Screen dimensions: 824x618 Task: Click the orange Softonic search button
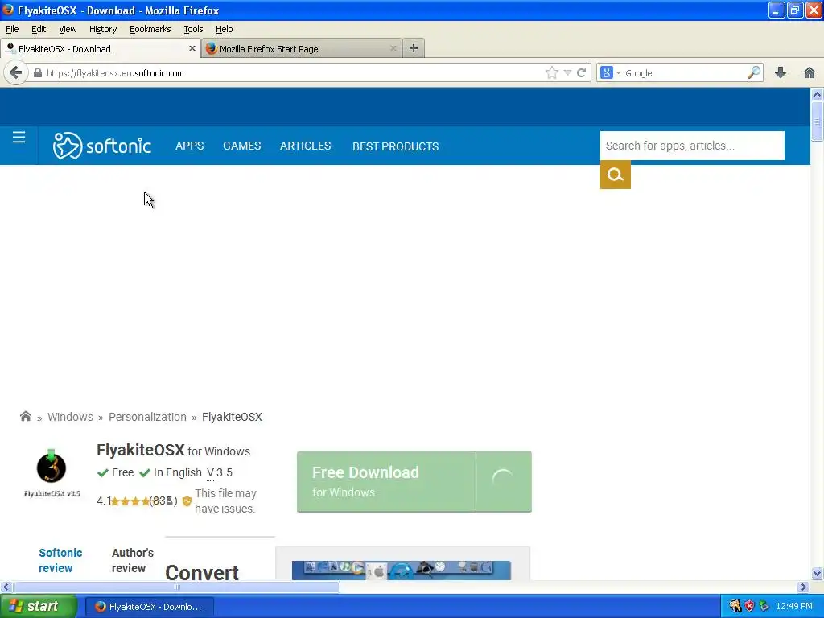pyautogui.click(x=616, y=175)
